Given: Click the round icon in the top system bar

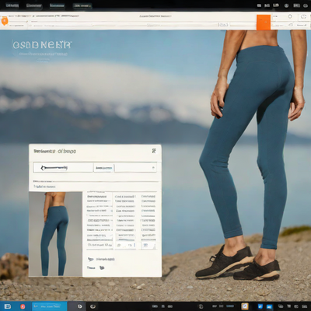Looking at the screenshot, I should click(287, 5).
